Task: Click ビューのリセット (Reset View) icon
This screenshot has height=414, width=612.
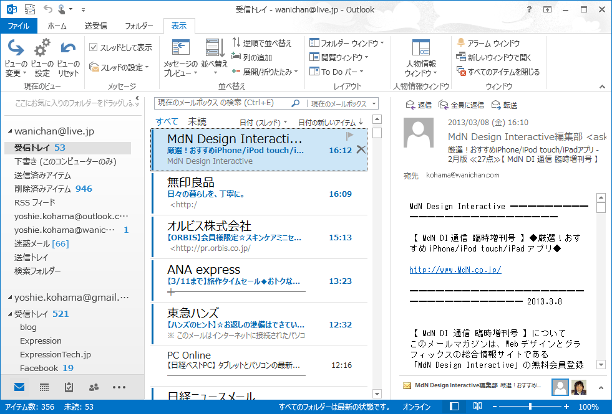Action: 68,58
